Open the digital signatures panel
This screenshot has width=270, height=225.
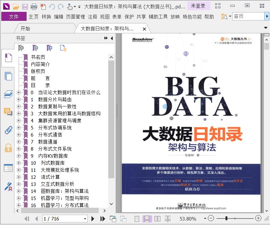(8, 187)
